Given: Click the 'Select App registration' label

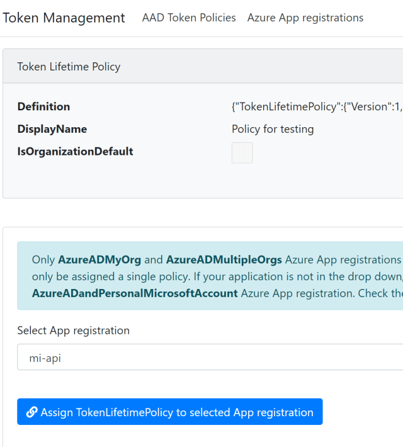Looking at the screenshot, I should pyautogui.click(x=73, y=331).
